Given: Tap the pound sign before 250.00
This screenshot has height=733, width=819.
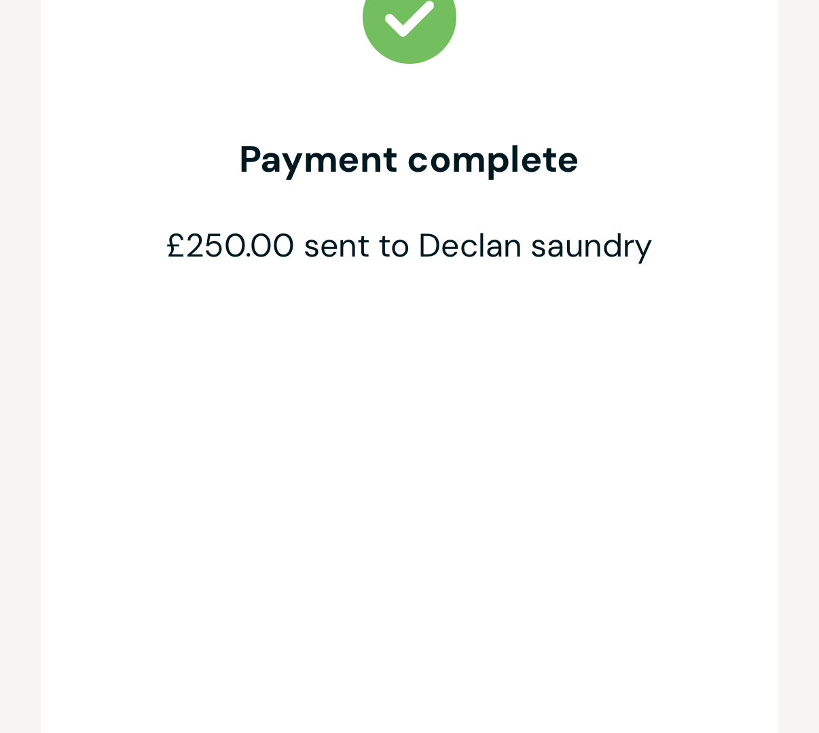Looking at the screenshot, I should click(176, 245).
